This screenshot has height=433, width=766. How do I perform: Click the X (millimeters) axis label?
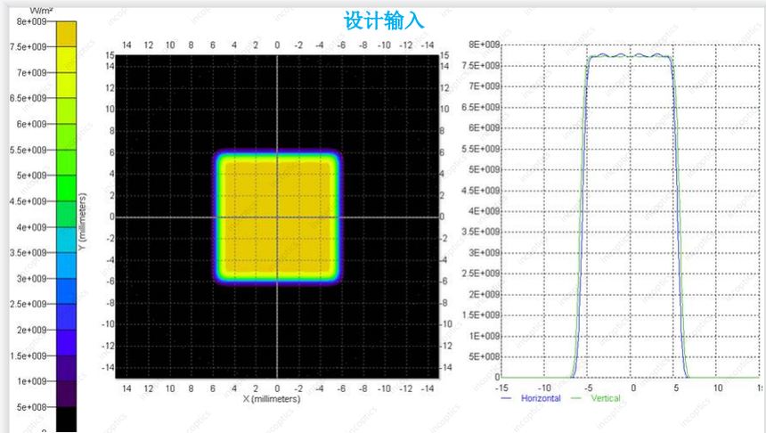(272, 399)
